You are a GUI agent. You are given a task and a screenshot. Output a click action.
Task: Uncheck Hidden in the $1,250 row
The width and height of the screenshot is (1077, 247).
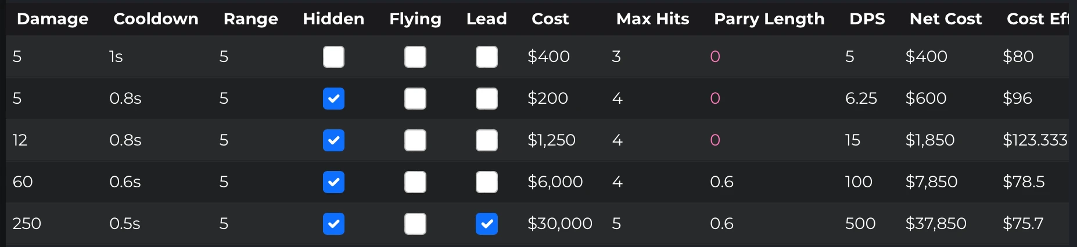[x=333, y=140]
